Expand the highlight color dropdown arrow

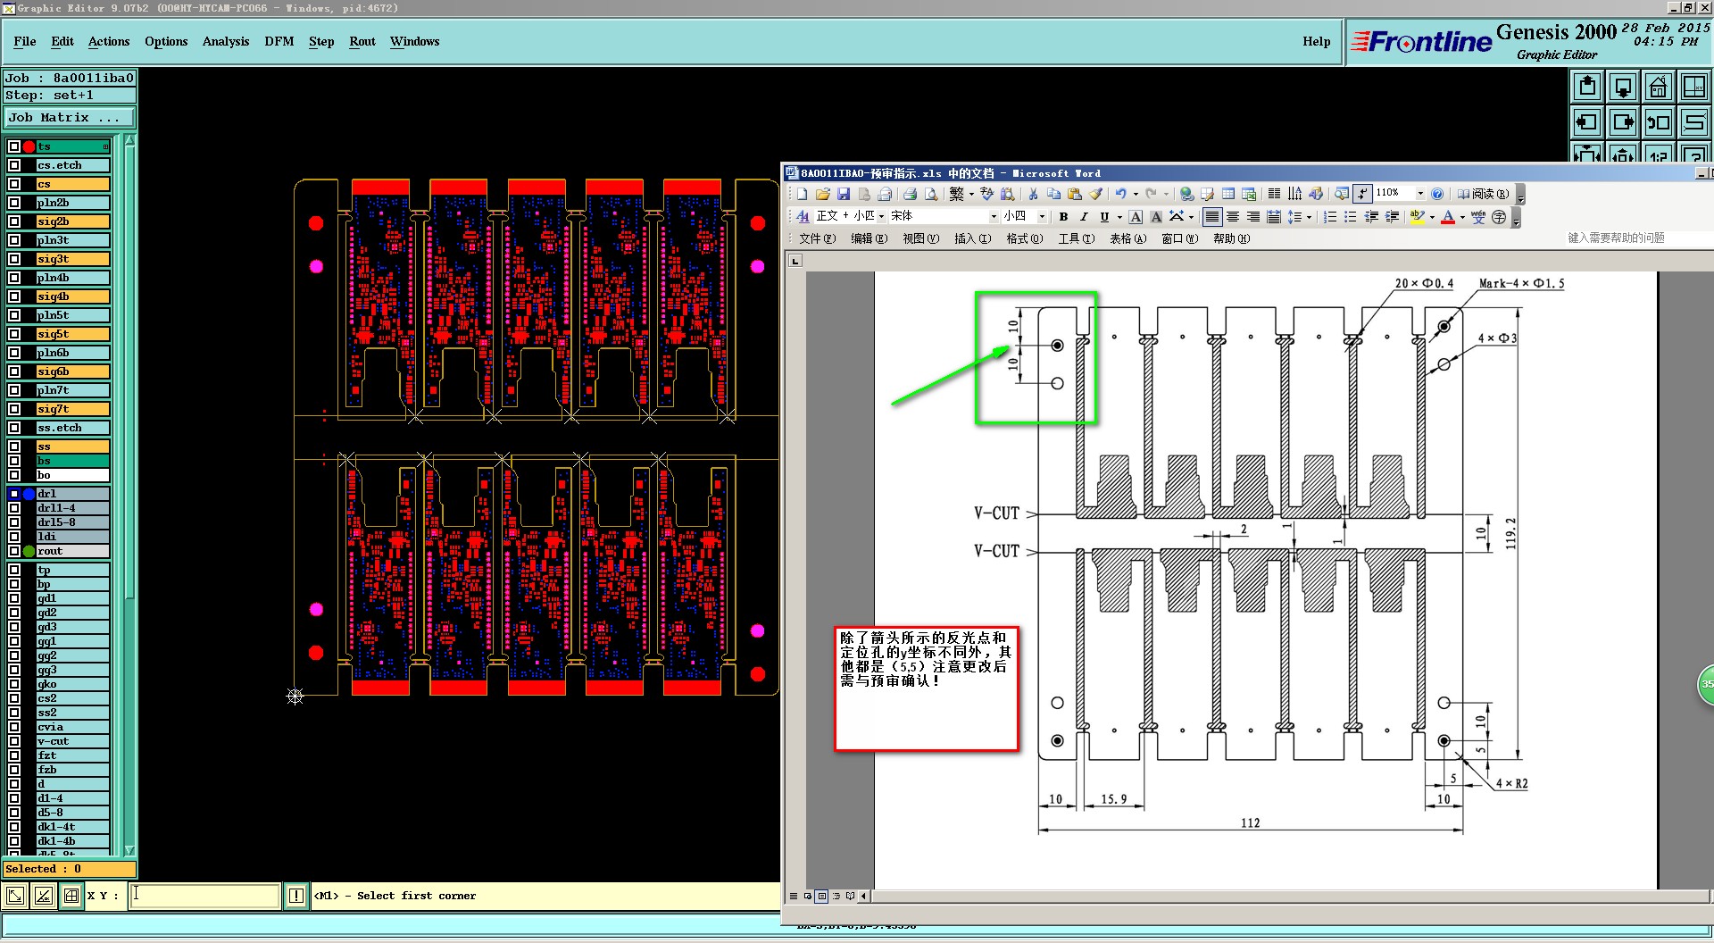coord(1432,216)
